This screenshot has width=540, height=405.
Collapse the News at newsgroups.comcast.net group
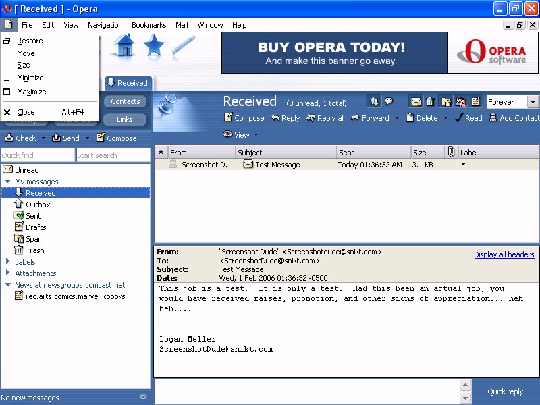click(x=8, y=284)
